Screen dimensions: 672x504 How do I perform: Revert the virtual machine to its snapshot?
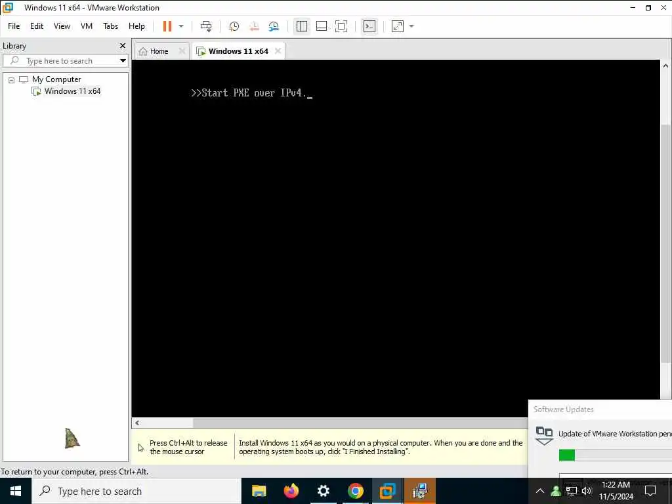254,26
